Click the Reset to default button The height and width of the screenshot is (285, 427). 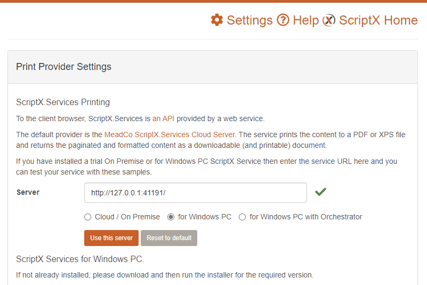(x=169, y=238)
